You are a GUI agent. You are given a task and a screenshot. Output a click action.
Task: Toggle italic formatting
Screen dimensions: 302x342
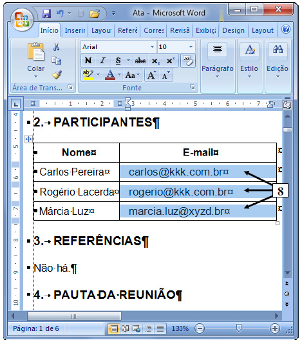click(102, 61)
